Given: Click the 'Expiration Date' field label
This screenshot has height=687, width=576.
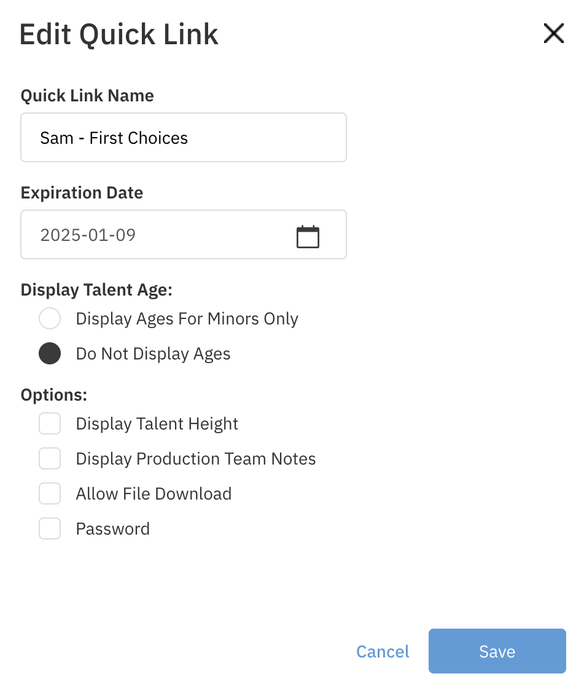Looking at the screenshot, I should (82, 193).
